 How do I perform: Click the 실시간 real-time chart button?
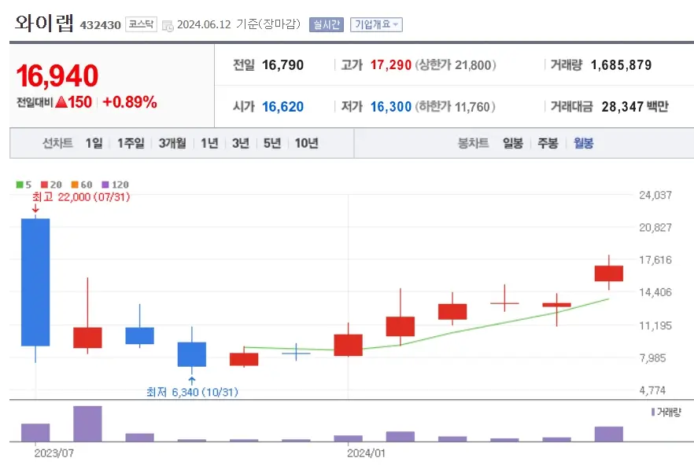(325, 24)
